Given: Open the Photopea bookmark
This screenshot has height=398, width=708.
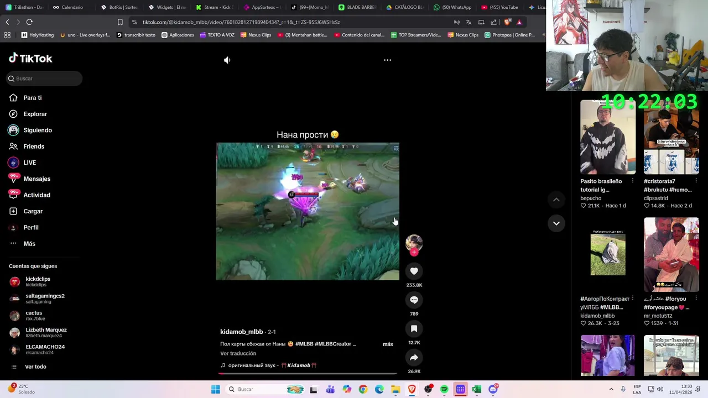Looking at the screenshot, I should click(x=509, y=35).
